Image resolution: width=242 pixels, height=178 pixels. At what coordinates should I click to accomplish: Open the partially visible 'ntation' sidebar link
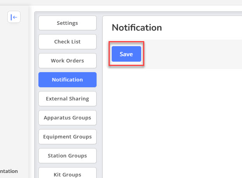[9, 171]
